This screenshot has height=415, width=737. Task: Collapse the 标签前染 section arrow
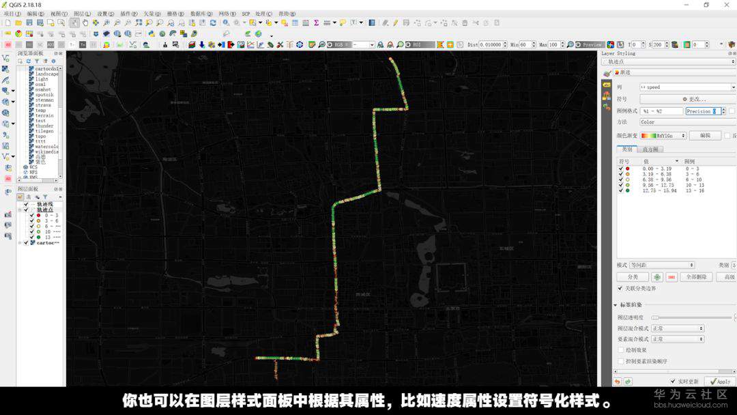pyautogui.click(x=616, y=305)
